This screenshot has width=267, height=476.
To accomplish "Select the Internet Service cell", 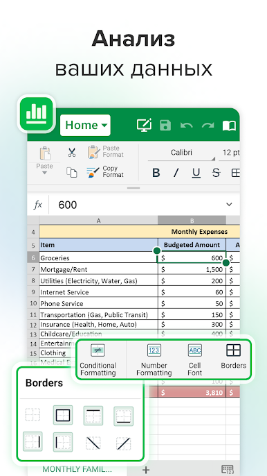I will pos(99,292).
